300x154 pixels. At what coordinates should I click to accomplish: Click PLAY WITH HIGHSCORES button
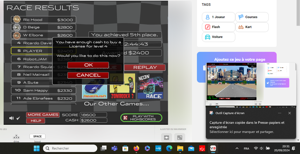point(141,118)
